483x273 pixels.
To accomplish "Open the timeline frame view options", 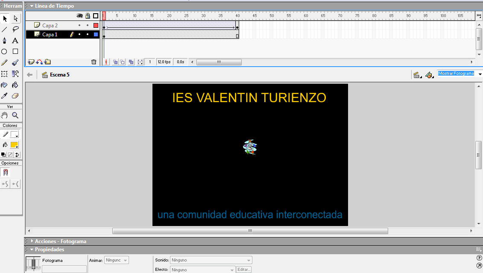I will click(x=479, y=15).
